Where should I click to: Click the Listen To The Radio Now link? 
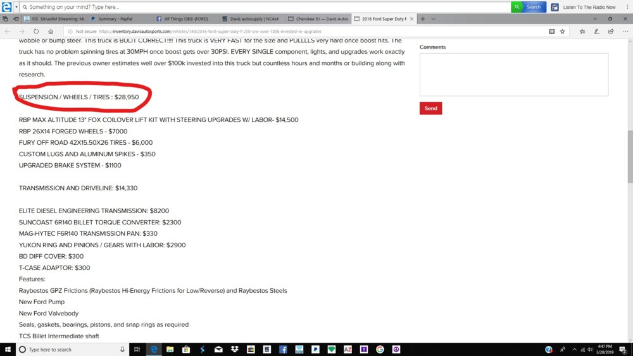584,7
